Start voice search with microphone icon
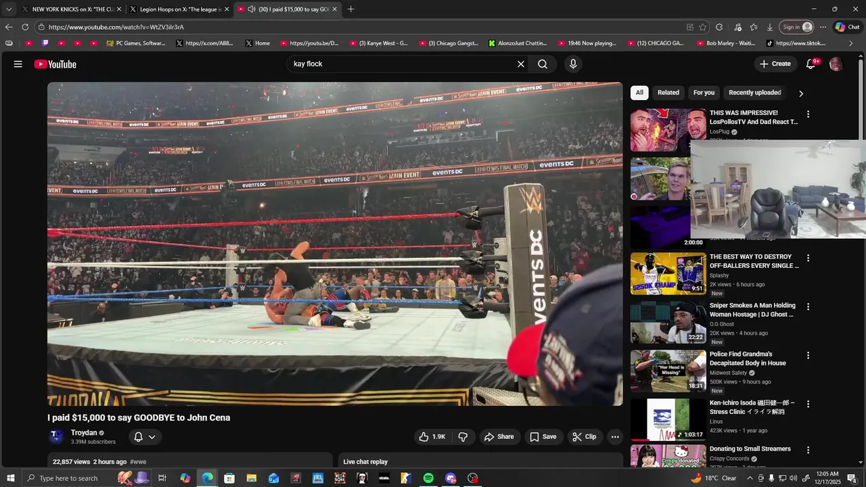 (x=573, y=64)
